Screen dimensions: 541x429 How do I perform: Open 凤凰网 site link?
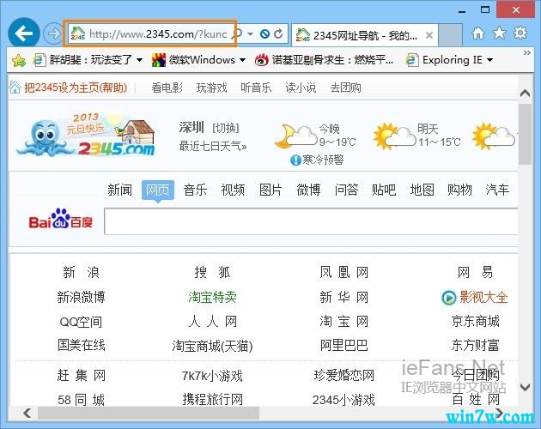coord(343,273)
